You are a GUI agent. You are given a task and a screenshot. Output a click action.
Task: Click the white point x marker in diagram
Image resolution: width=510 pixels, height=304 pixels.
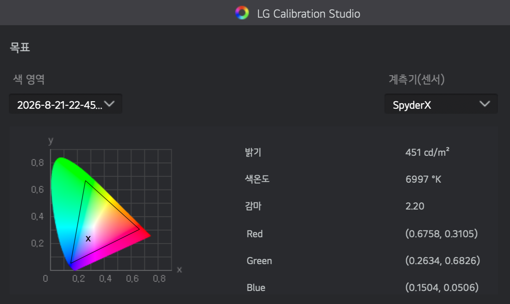click(x=88, y=238)
